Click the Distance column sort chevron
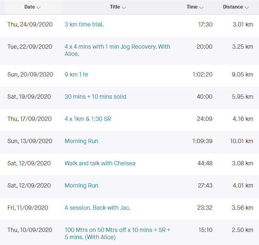Screen dimensions: 259x245 click(x=247, y=8)
